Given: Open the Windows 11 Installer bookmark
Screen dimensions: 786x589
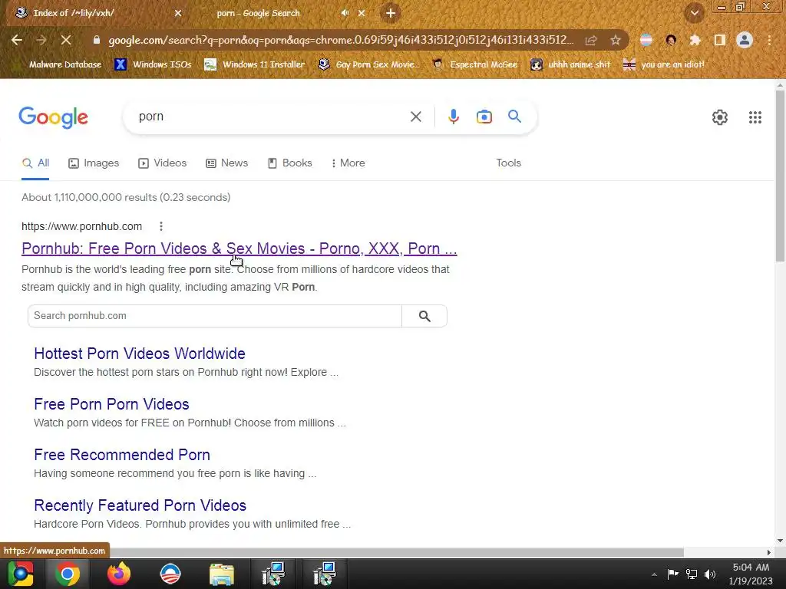Looking at the screenshot, I should [255, 64].
